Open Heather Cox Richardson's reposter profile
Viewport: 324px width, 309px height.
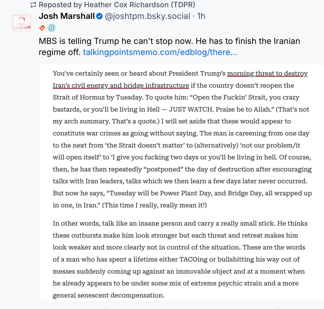(x=117, y=5)
